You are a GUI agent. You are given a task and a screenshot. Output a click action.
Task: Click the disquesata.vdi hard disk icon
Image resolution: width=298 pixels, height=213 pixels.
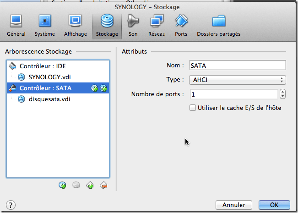(x=21, y=99)
